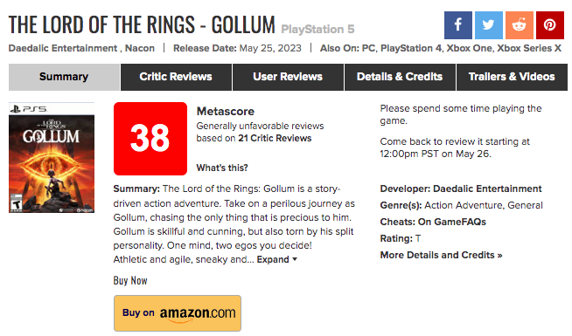The image size is (572, 336).
Task: Open the 21 Critic Reviews link
Action: [x=275, y=139]
